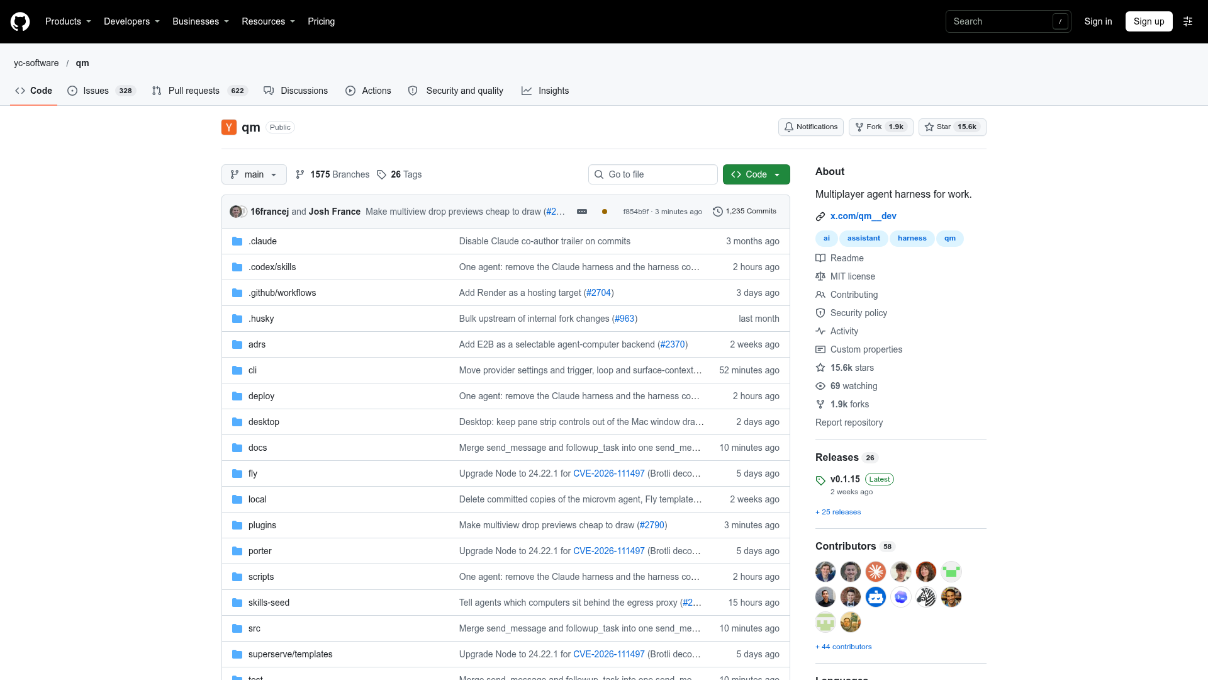Expand the Businesses menu
The width and height of the screenshot is (1208, 680).
pos(201,21)
